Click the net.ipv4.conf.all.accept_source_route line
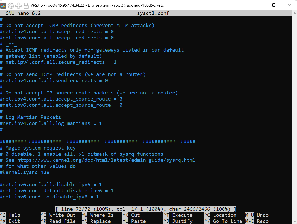 click(61, 99)
